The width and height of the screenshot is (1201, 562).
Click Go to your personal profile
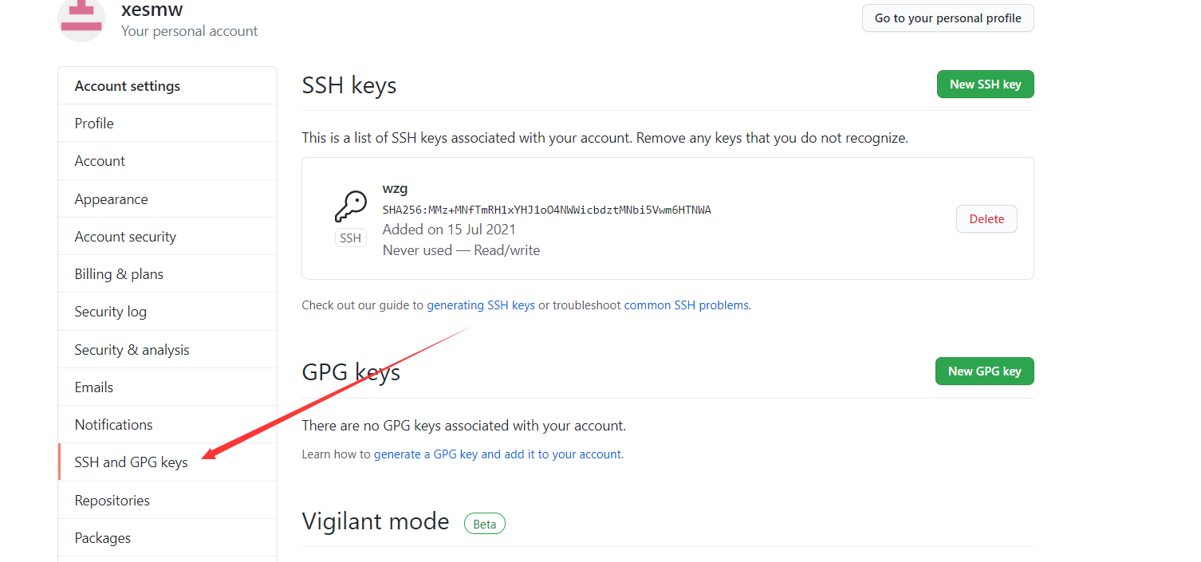947,18
